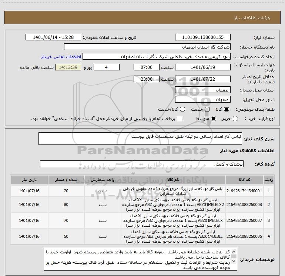Click the unit دست in row 1
The image size is (285, 276).
(x=103, y=191)
